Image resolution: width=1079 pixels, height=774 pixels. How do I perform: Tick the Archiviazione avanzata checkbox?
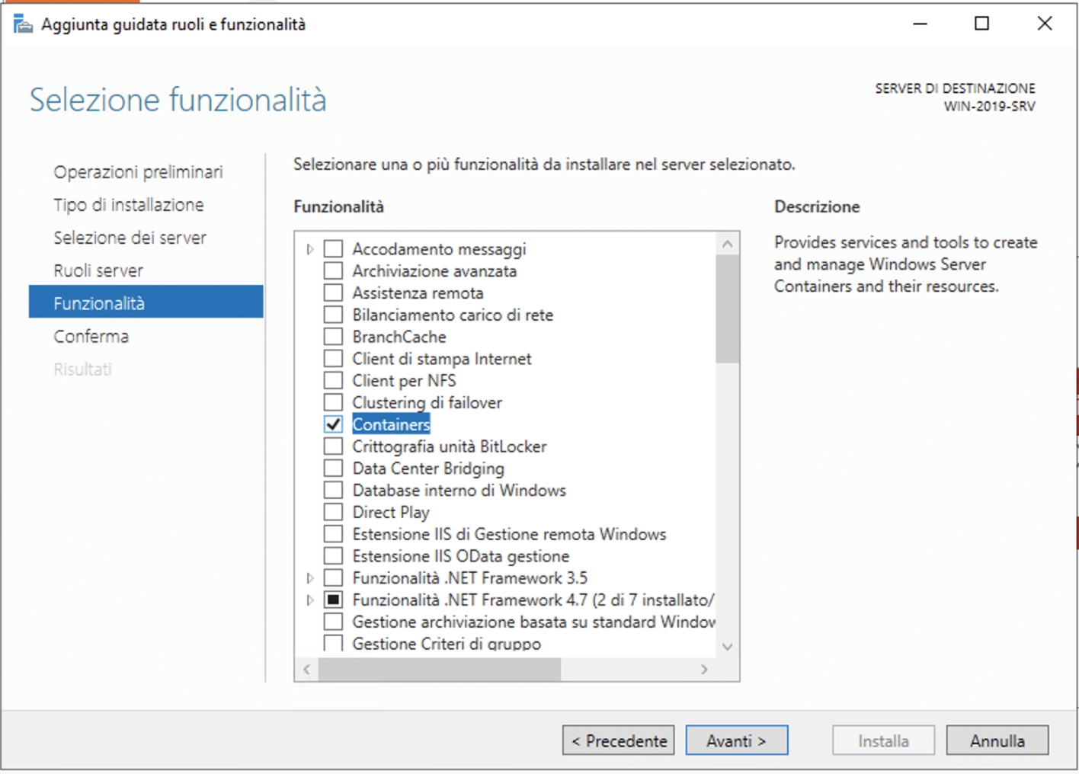coord(333,271)
